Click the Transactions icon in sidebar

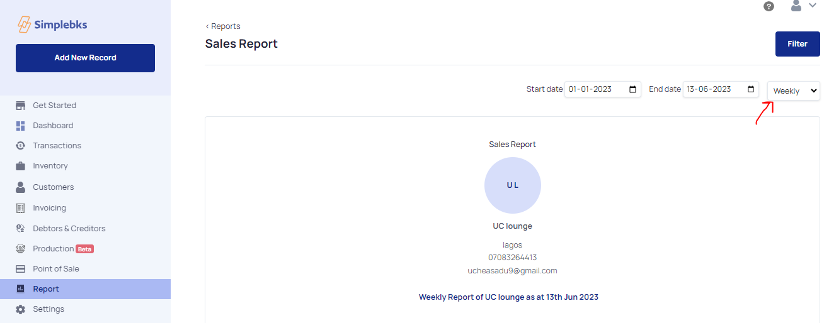point(21,146)
